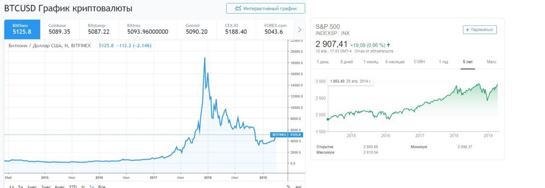Open the Интерактивный график button
The width and height of the screenshot is (545, 188).
coord(266,8)
